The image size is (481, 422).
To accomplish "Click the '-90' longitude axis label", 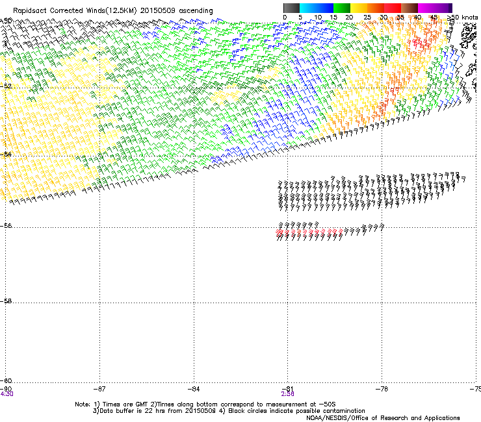I will [x=6, y=389].
